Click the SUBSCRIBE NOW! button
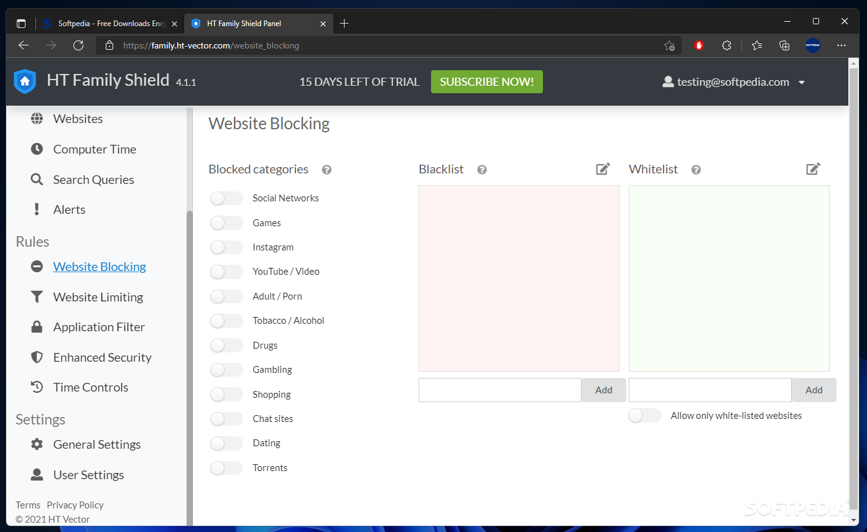This screenshot has height=532, width=867. [487, 81]
